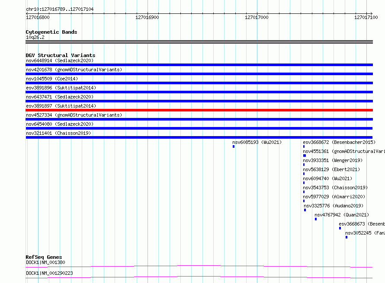Open variant nsv4767942 (Quan2021) label
Screen dimensions: 385x283
pos(342,215)
